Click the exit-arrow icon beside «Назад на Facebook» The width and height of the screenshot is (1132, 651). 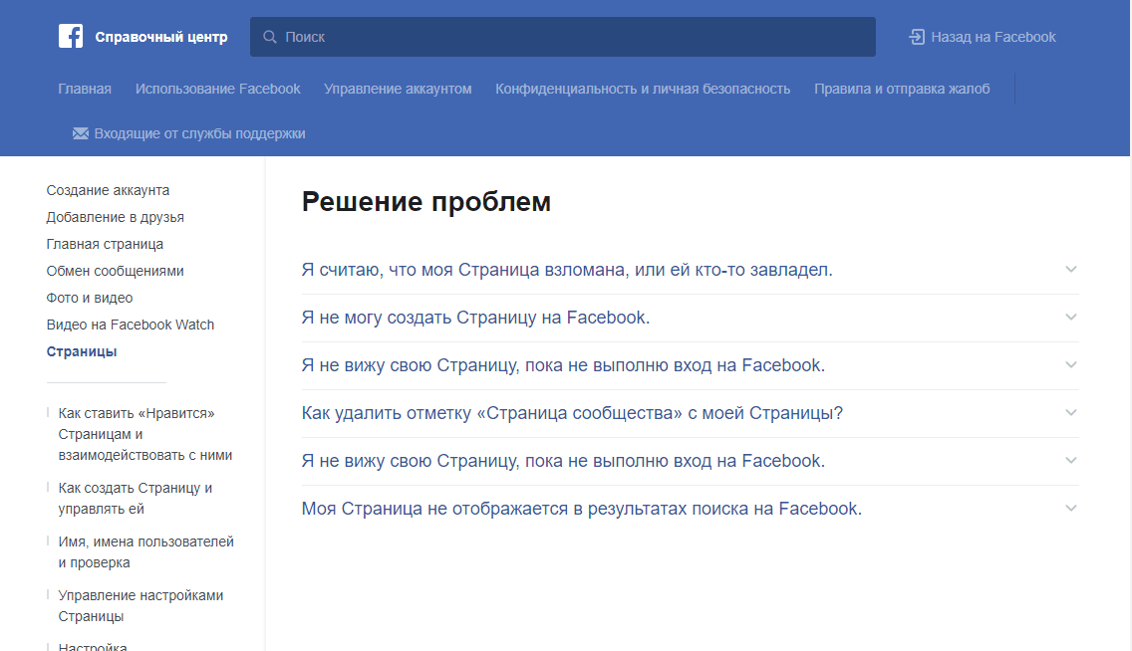point(917,37)
